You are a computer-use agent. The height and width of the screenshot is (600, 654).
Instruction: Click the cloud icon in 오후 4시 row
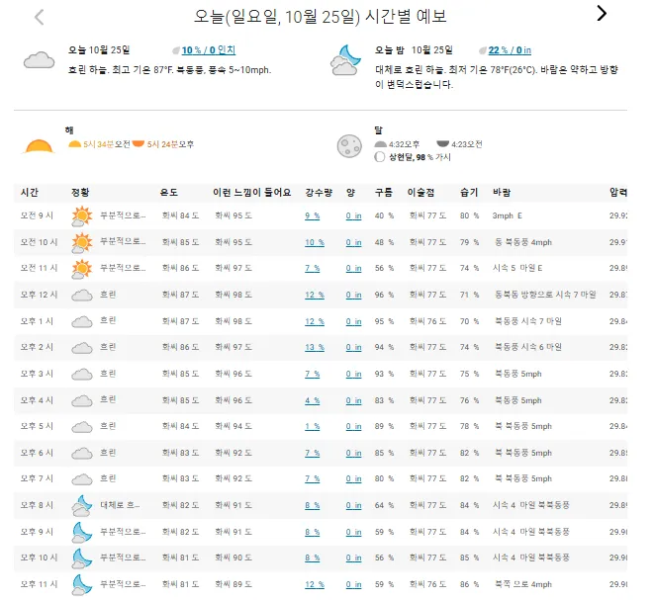pos(82,401)
